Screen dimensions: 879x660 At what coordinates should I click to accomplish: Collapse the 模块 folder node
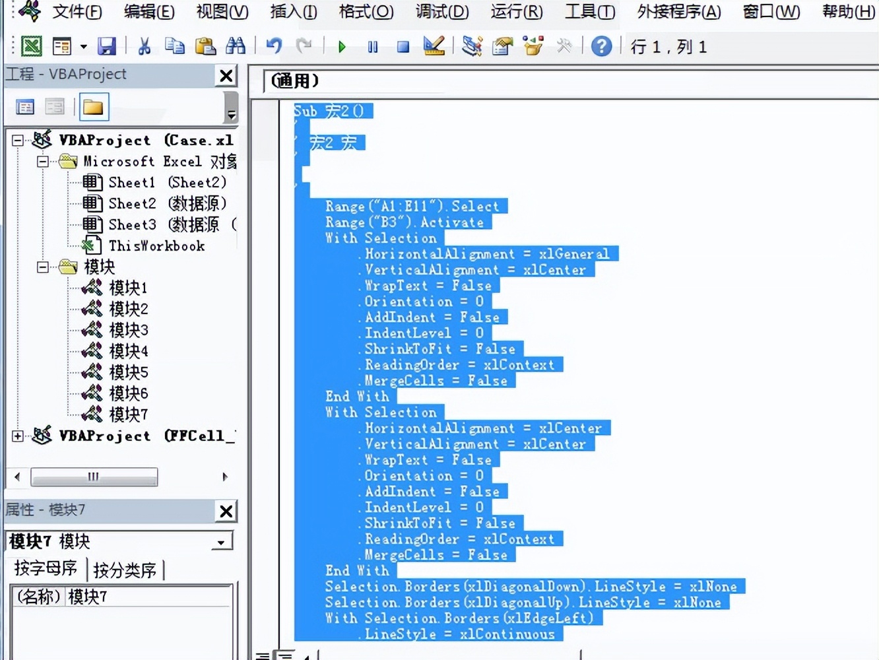[x=43, y=267]
